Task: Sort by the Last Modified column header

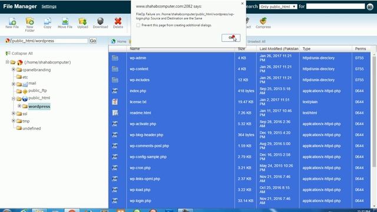Action: pos(279,48)
